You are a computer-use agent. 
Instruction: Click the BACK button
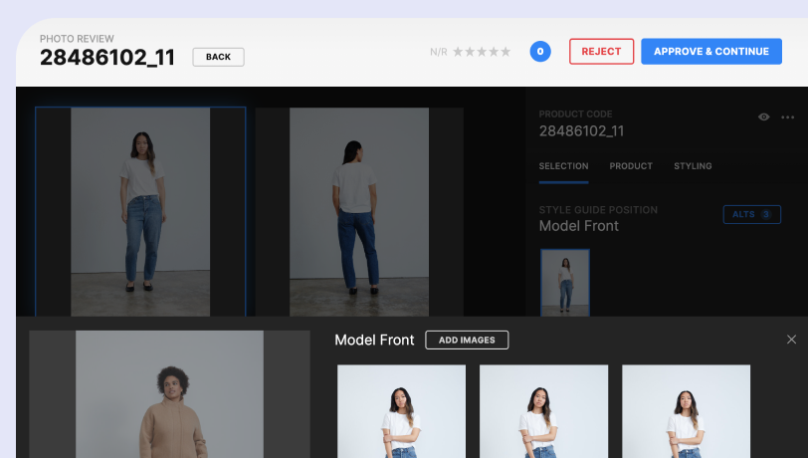click(x=218, y=57)
